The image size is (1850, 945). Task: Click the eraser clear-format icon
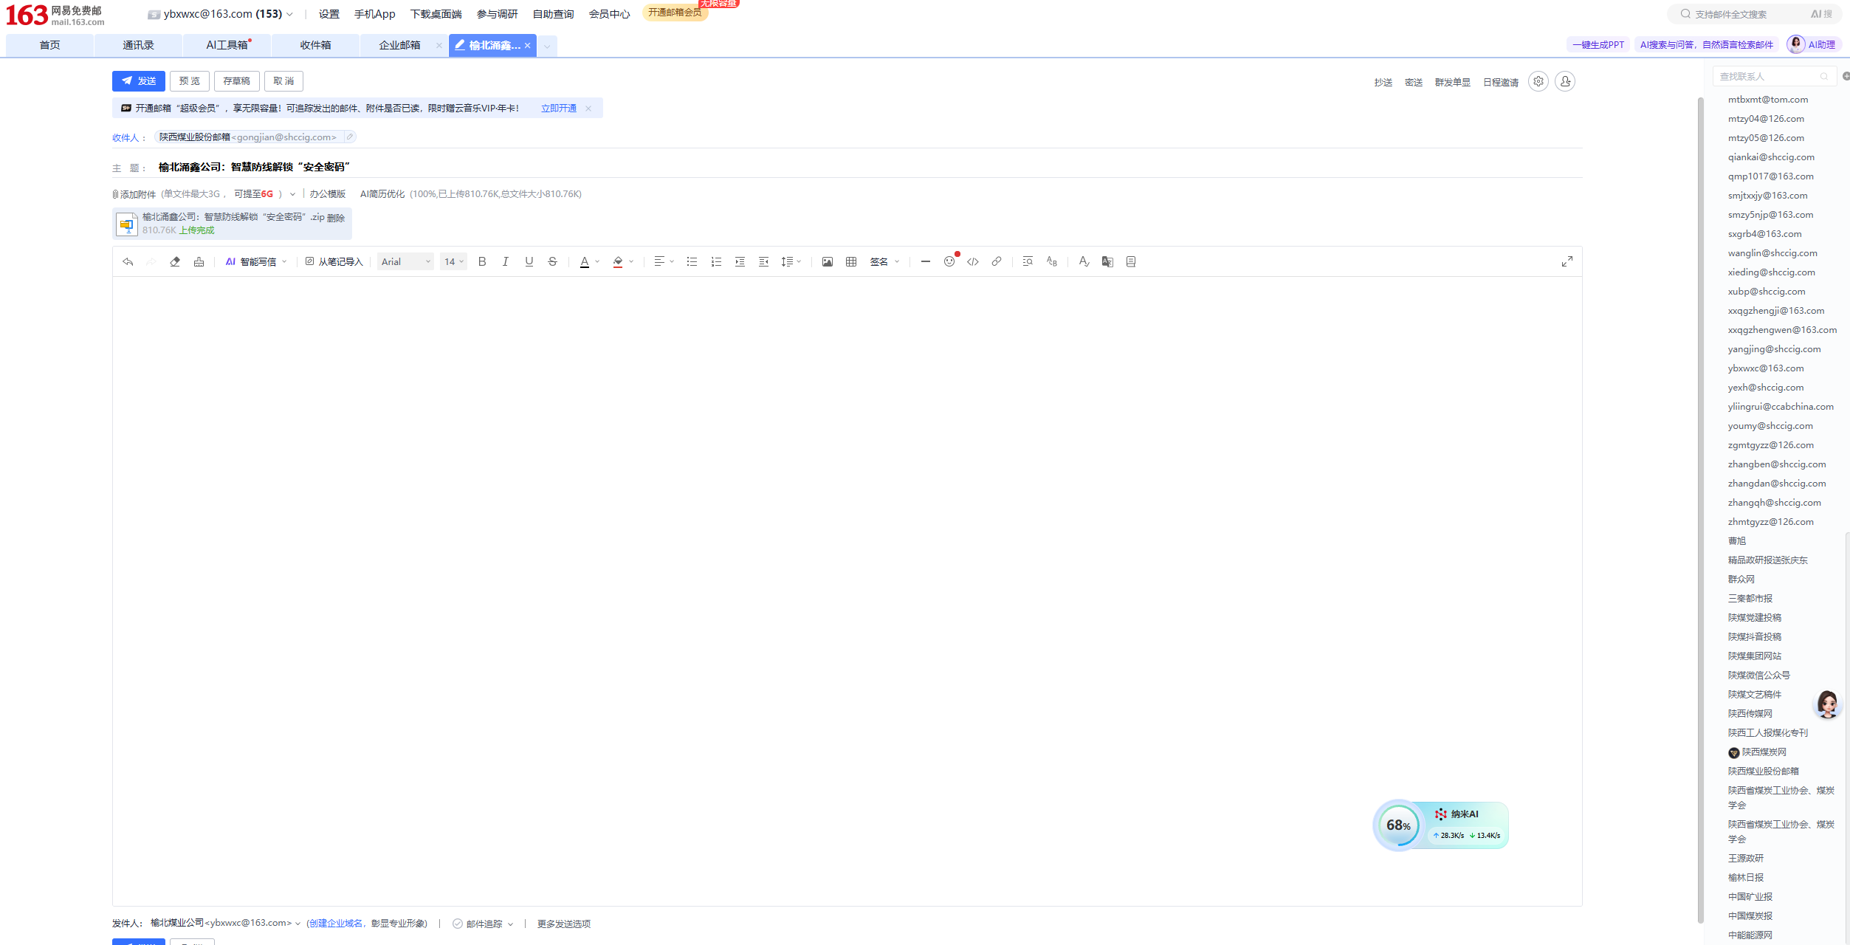175,261
